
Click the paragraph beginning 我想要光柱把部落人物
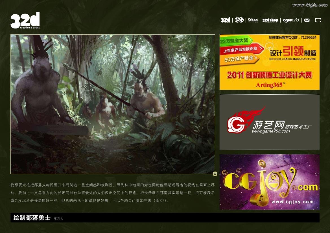click(113, 193)
